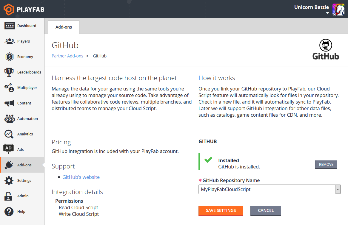The width and height of the screenshot is (348, 225).
Task: Click the 'How it works' heading
Action: 217,78
